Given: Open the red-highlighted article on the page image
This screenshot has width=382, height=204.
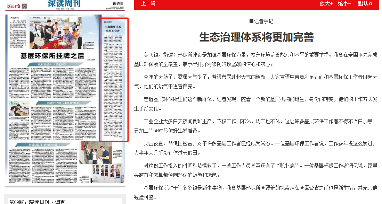Looking at the screenshot, I should point(114,80).
